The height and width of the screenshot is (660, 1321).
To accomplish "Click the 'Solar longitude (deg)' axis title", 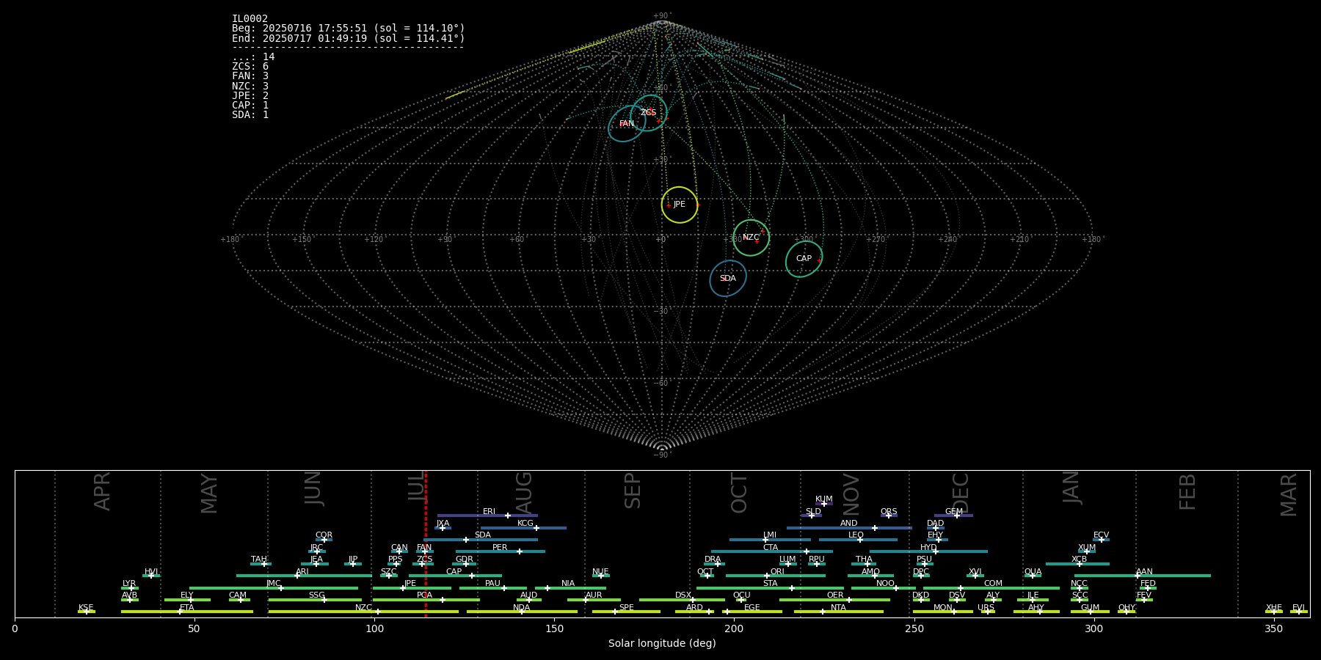I will pyautogui.click(x=662, y=643).
